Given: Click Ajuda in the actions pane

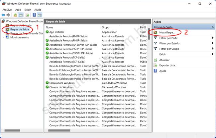Looking at the screenshot, I should point(163,71).
